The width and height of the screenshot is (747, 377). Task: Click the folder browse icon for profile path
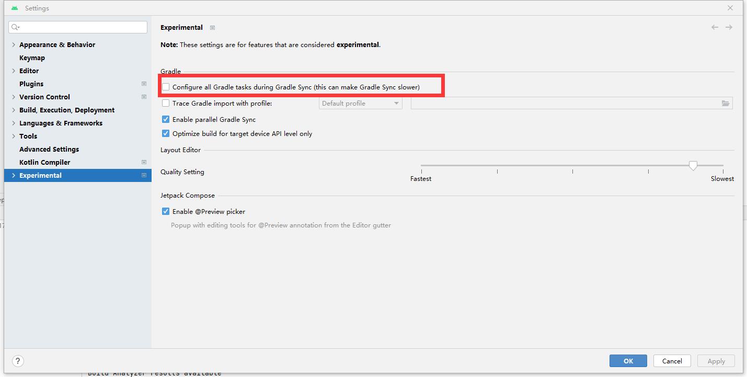[726, 104]
